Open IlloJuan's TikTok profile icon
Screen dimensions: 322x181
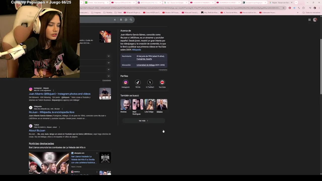click(x=138, y=82)
